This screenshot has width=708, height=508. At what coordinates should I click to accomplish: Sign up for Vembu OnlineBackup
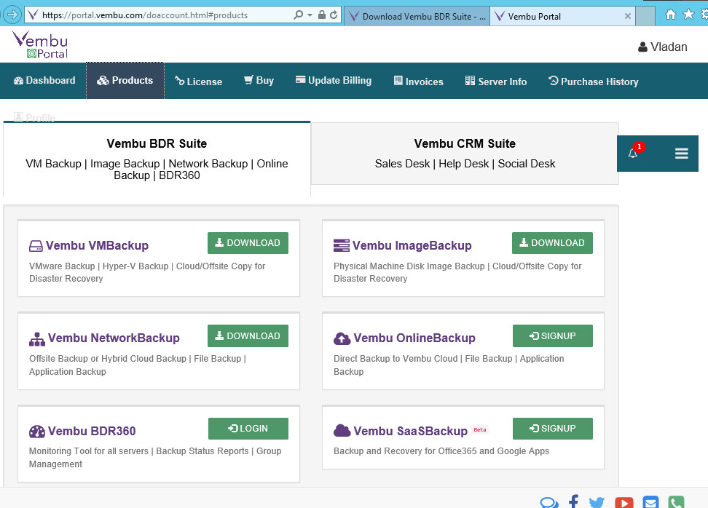tap(553, 336)
